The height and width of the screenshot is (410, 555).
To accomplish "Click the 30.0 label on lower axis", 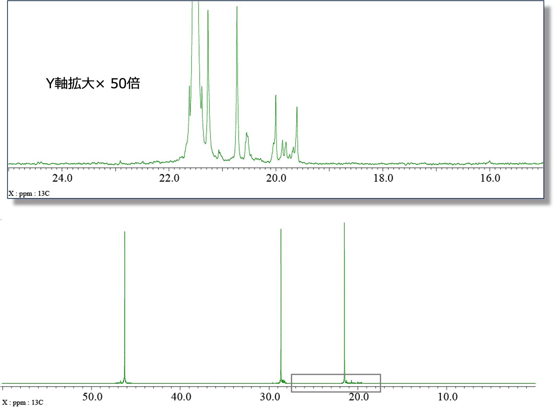I will tap(270, 396).
